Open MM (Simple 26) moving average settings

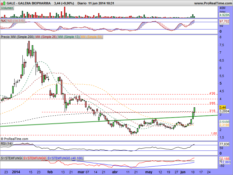tap(46, 37)
